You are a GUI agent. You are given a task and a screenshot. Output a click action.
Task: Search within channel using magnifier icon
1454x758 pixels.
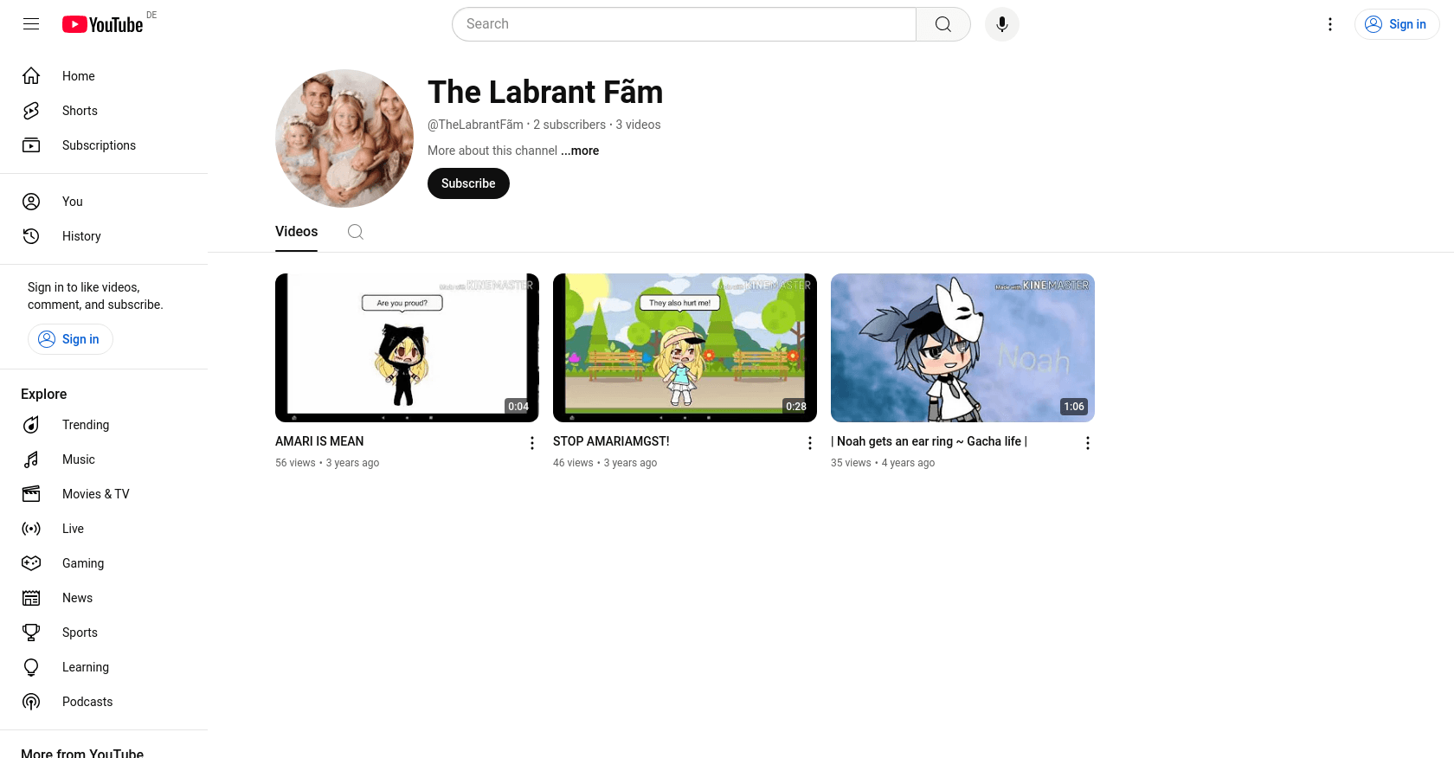click(356, 232)
